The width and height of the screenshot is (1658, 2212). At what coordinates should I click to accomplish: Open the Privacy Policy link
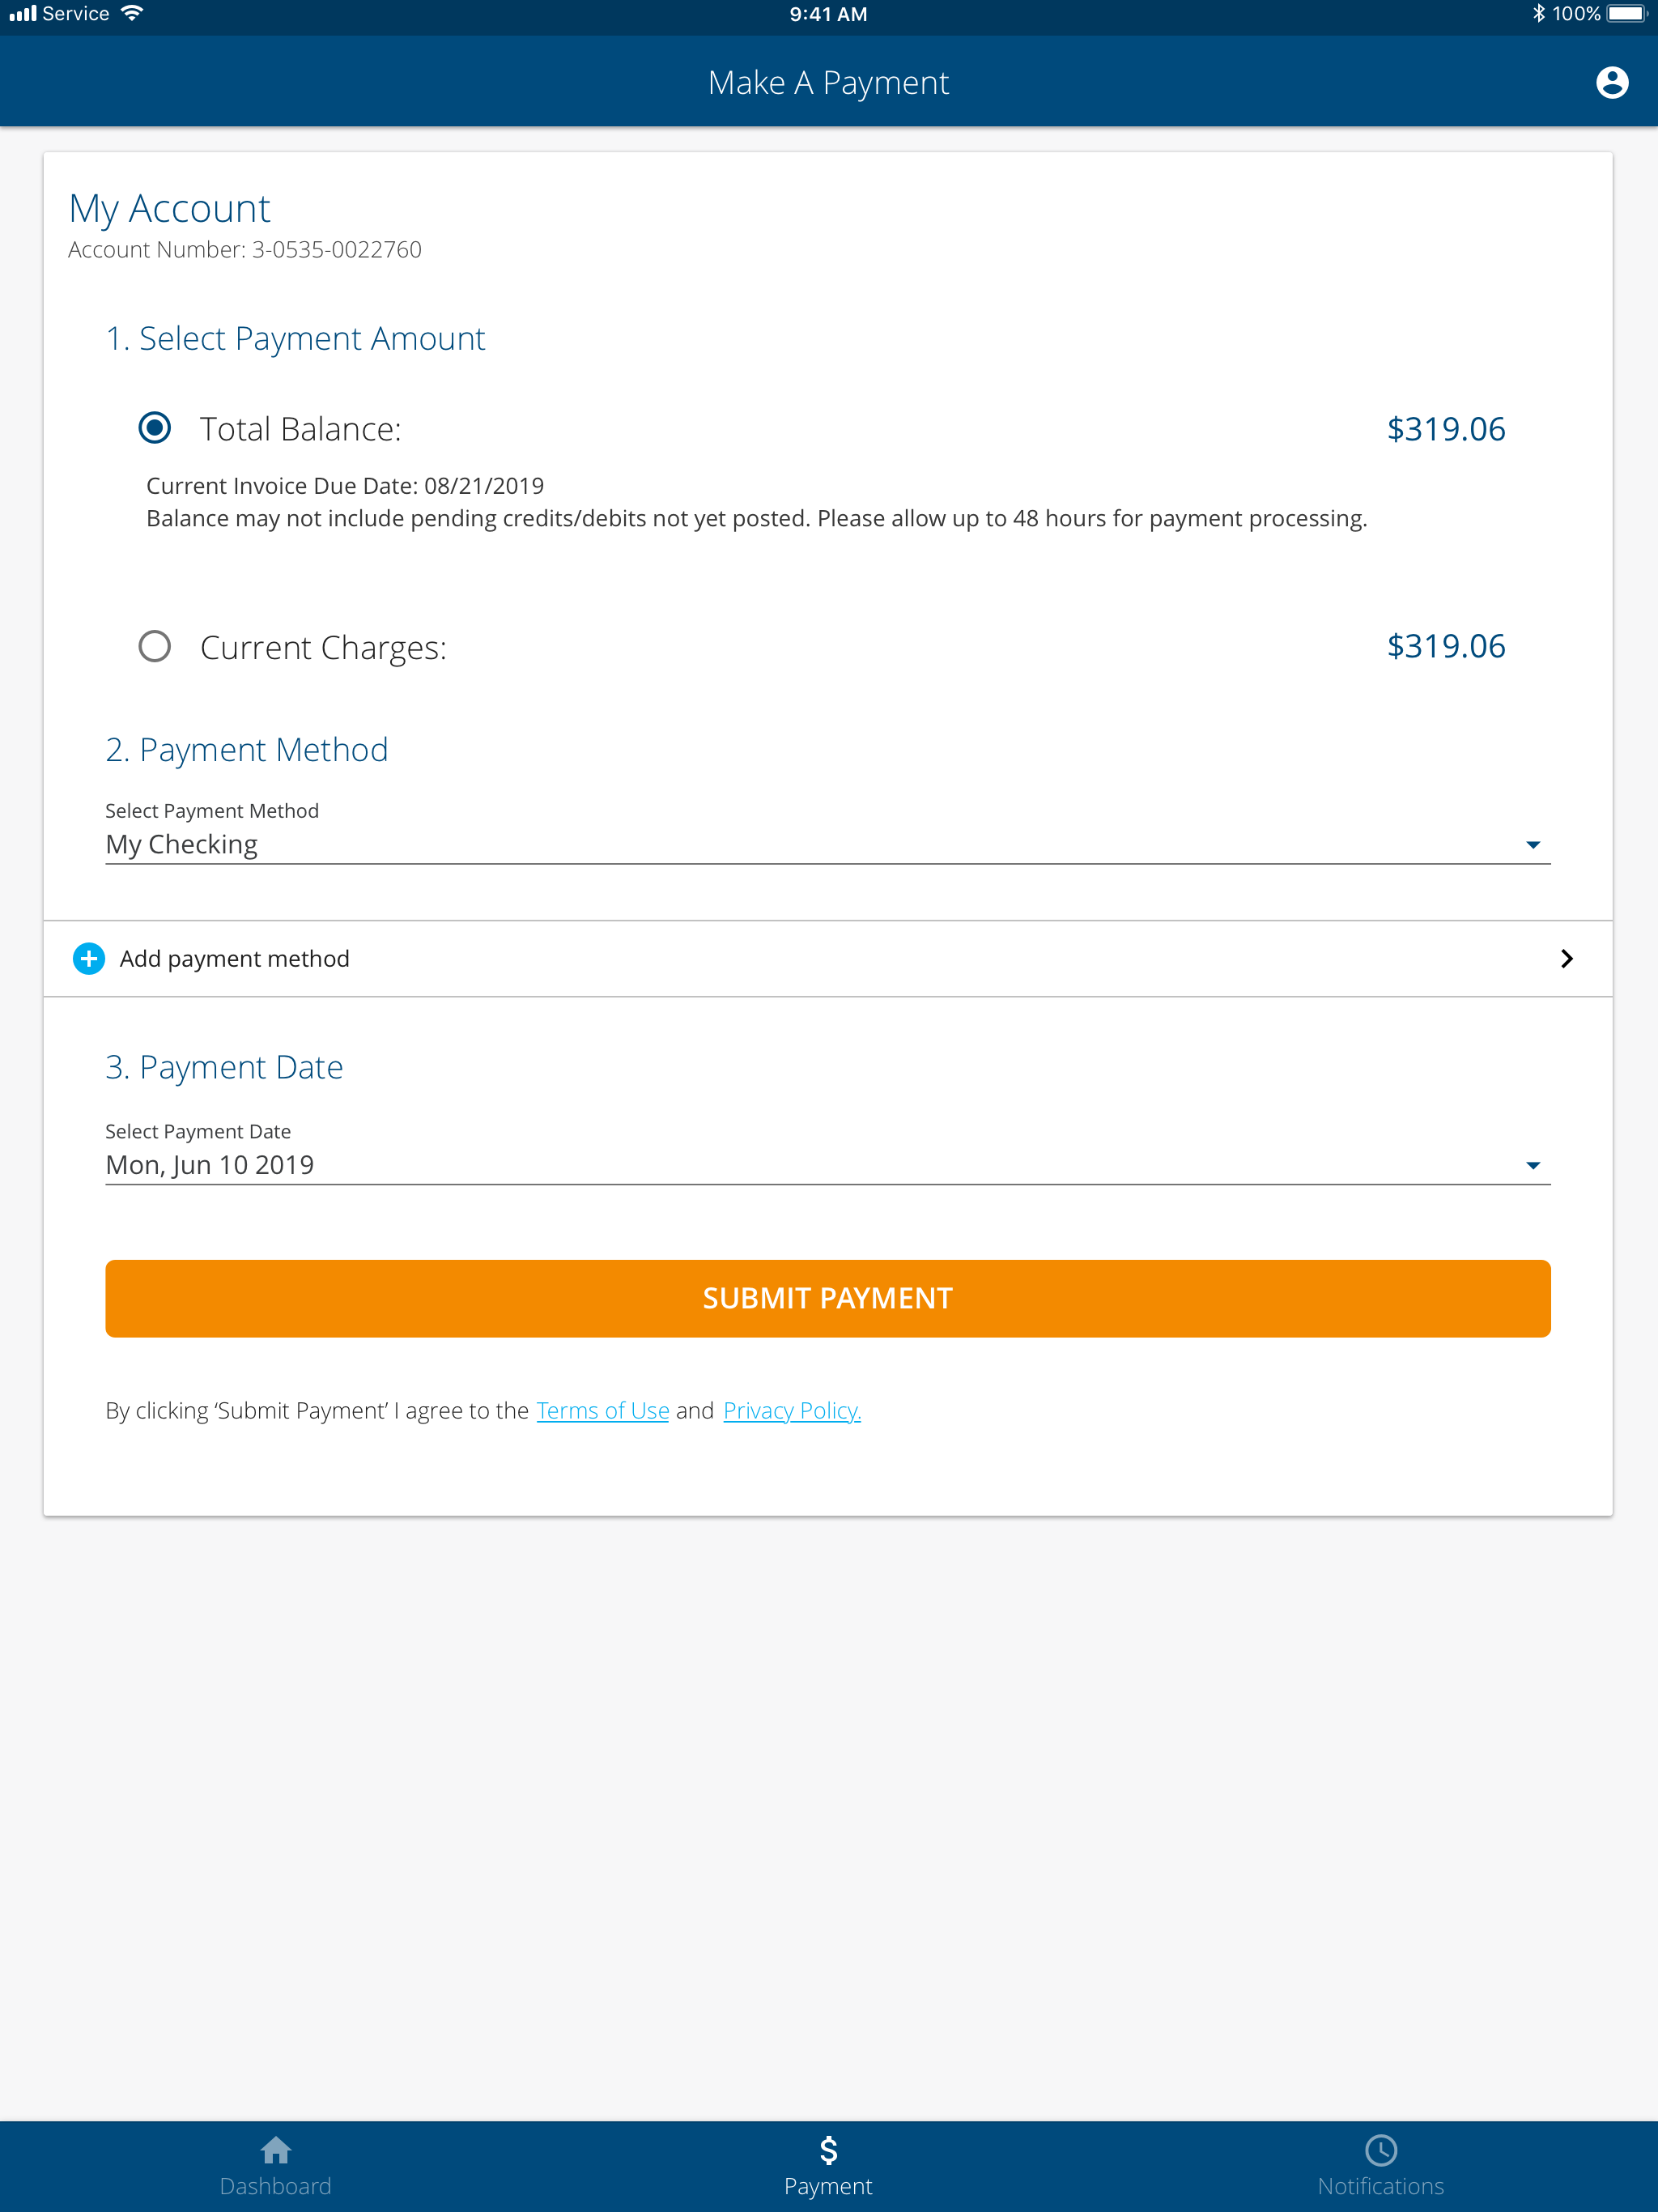point(791,1410)
